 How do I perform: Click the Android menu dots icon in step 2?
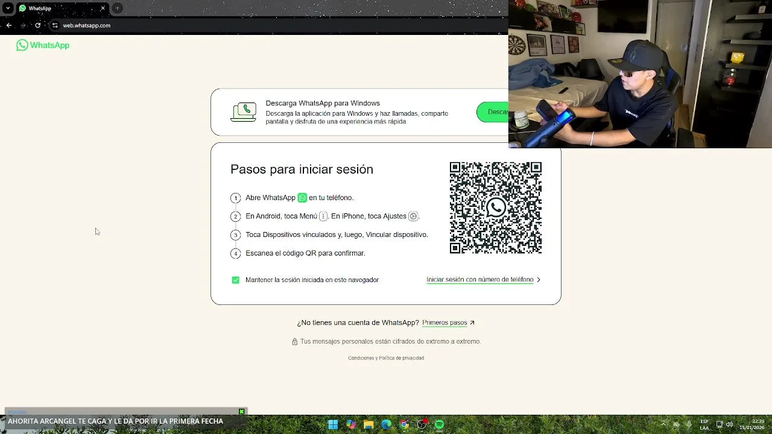point(323,216)
